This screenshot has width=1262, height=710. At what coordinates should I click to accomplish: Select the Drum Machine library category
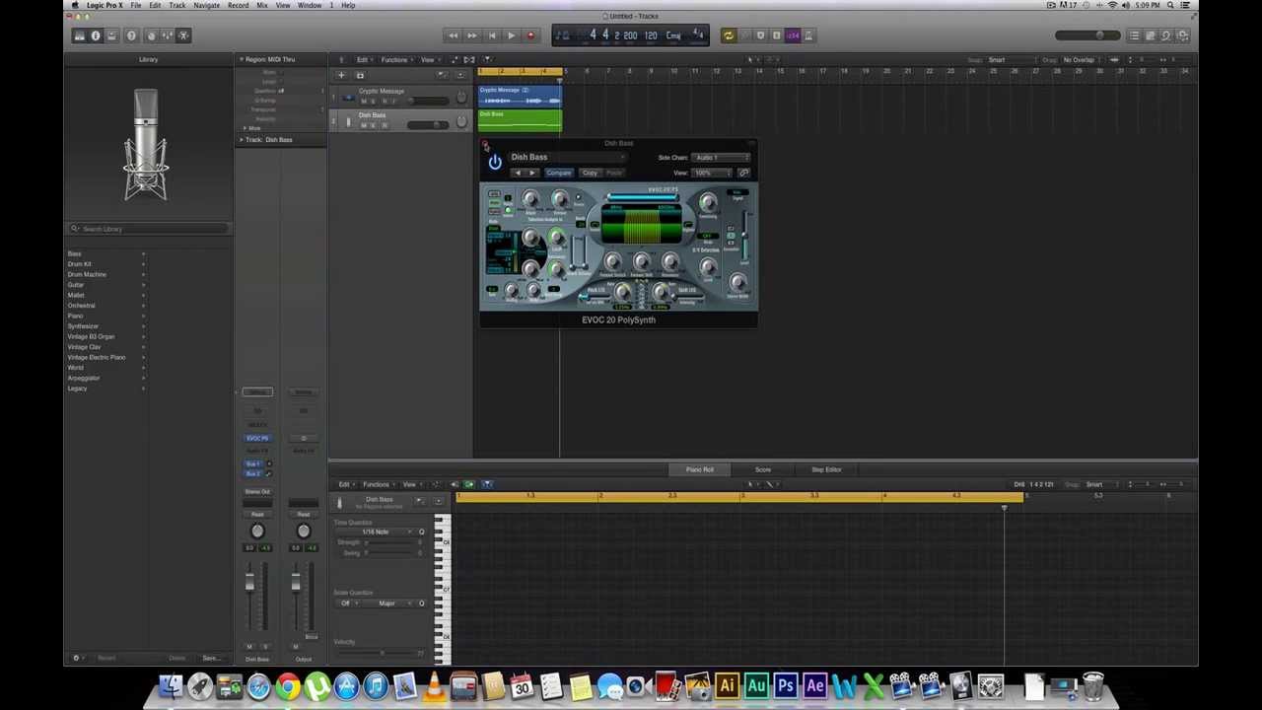87,274
